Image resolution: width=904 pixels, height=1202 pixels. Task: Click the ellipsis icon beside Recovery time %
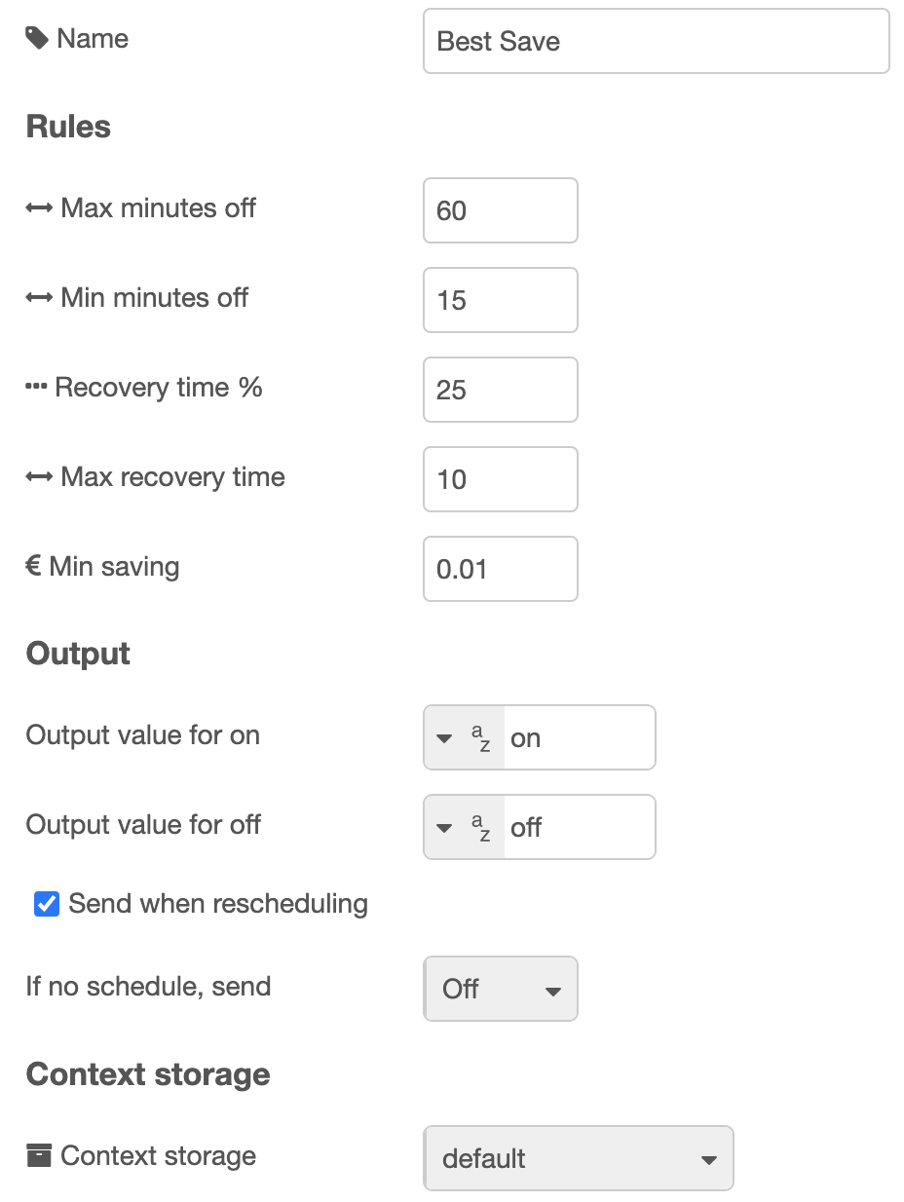(x=36, y=388)
